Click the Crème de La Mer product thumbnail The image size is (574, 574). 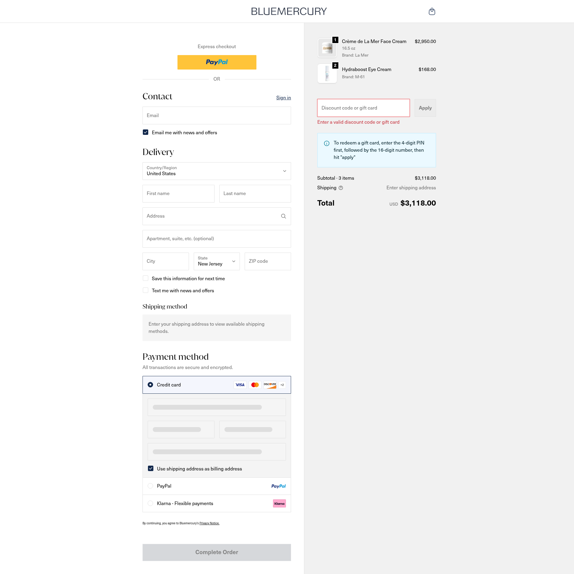[x=327, y=48]
